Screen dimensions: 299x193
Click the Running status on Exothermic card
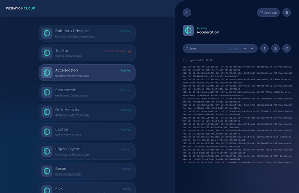coord(126,90)
